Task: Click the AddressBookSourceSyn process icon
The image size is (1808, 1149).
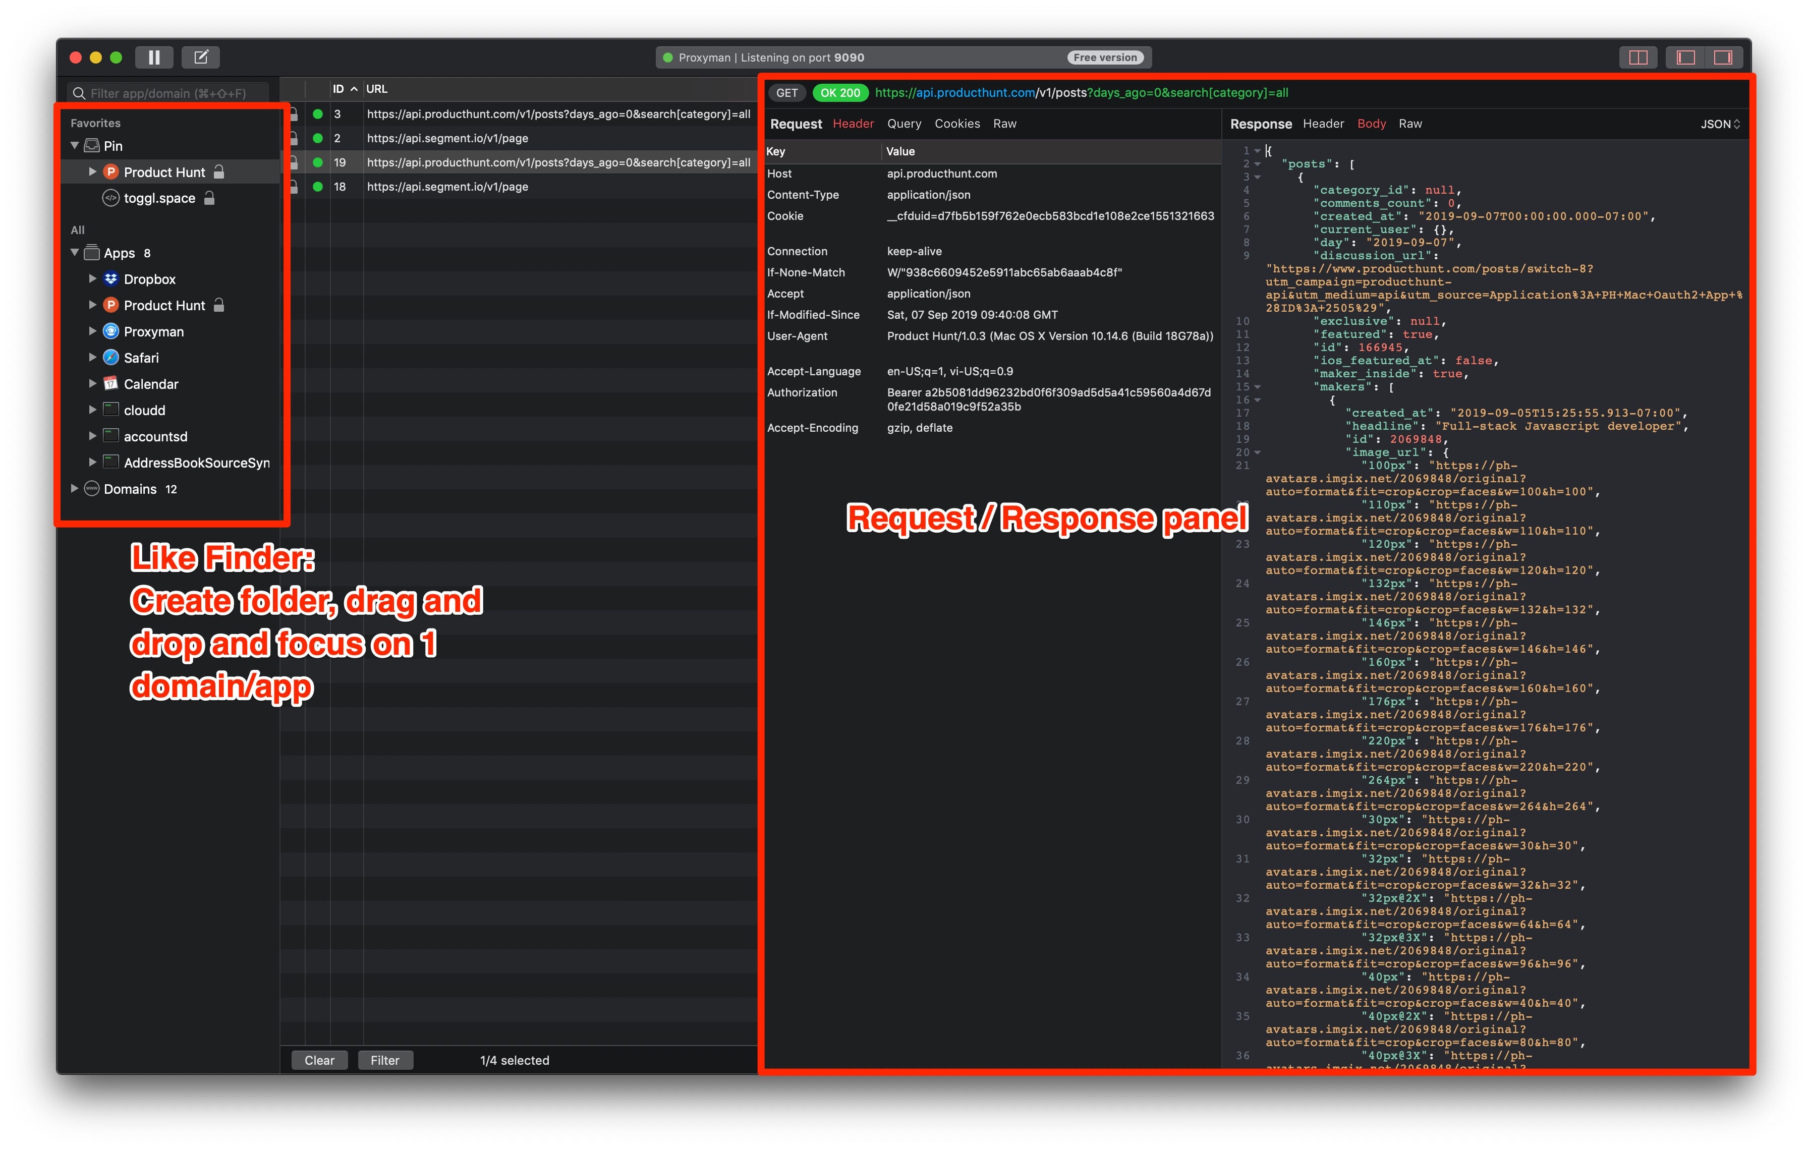Action: (111, 463)
